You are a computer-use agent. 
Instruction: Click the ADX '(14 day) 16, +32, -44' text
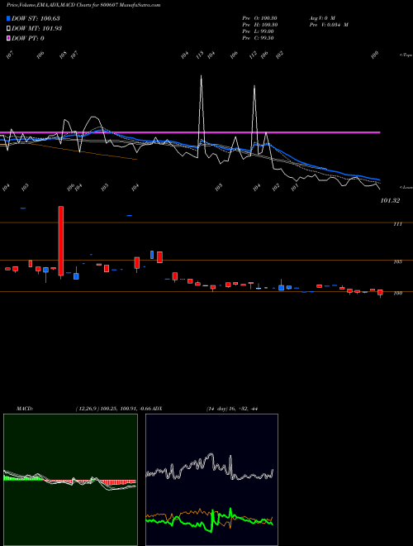(232, 409)
